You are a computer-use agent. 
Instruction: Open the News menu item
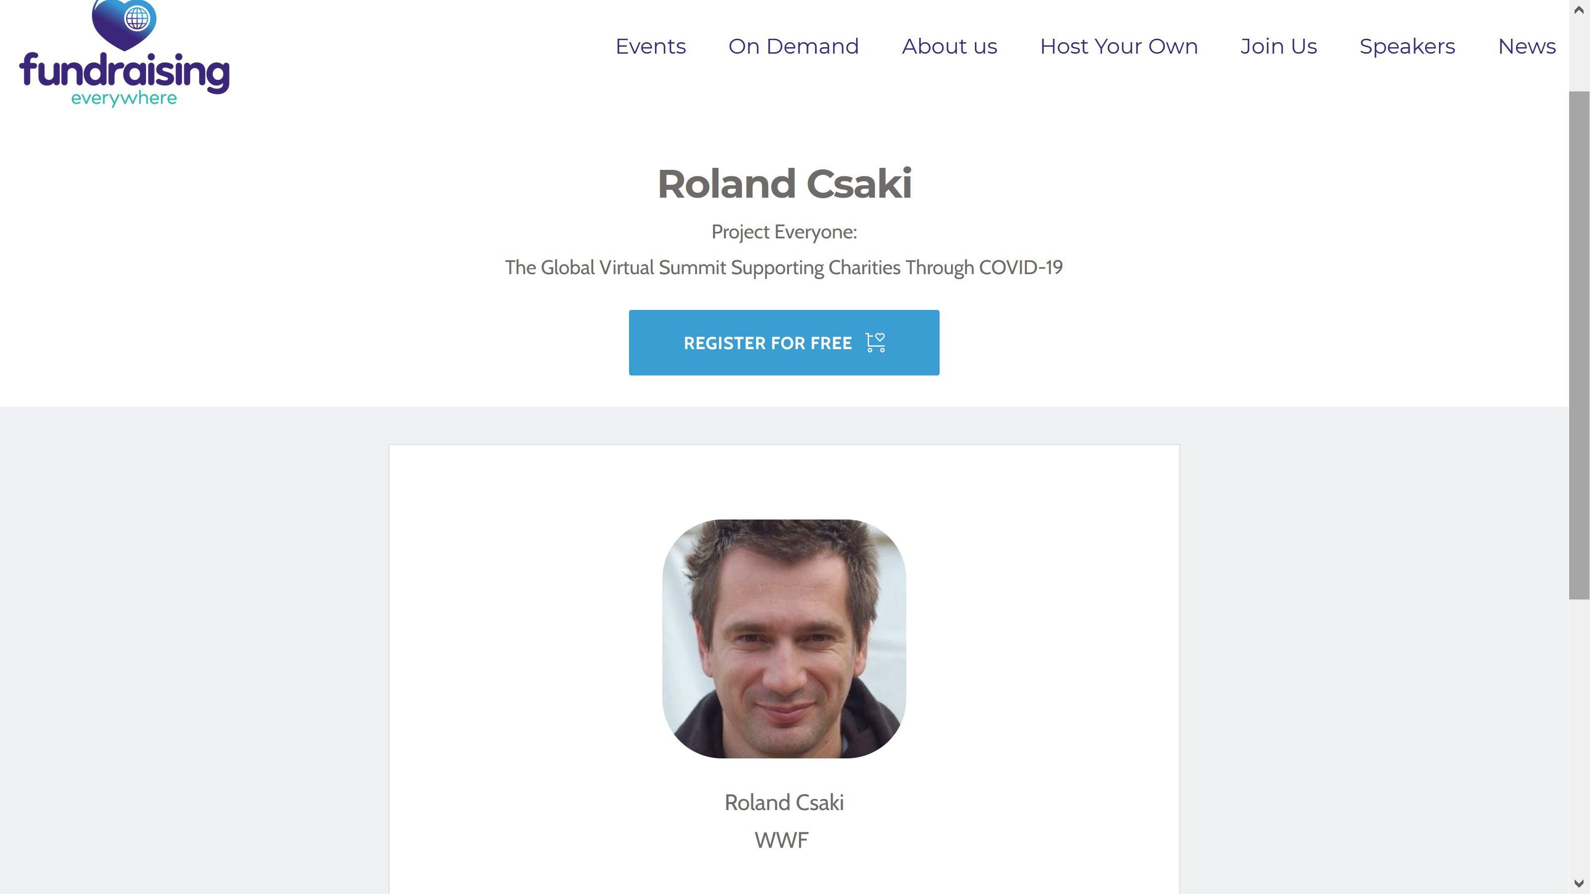(1526, 46)
